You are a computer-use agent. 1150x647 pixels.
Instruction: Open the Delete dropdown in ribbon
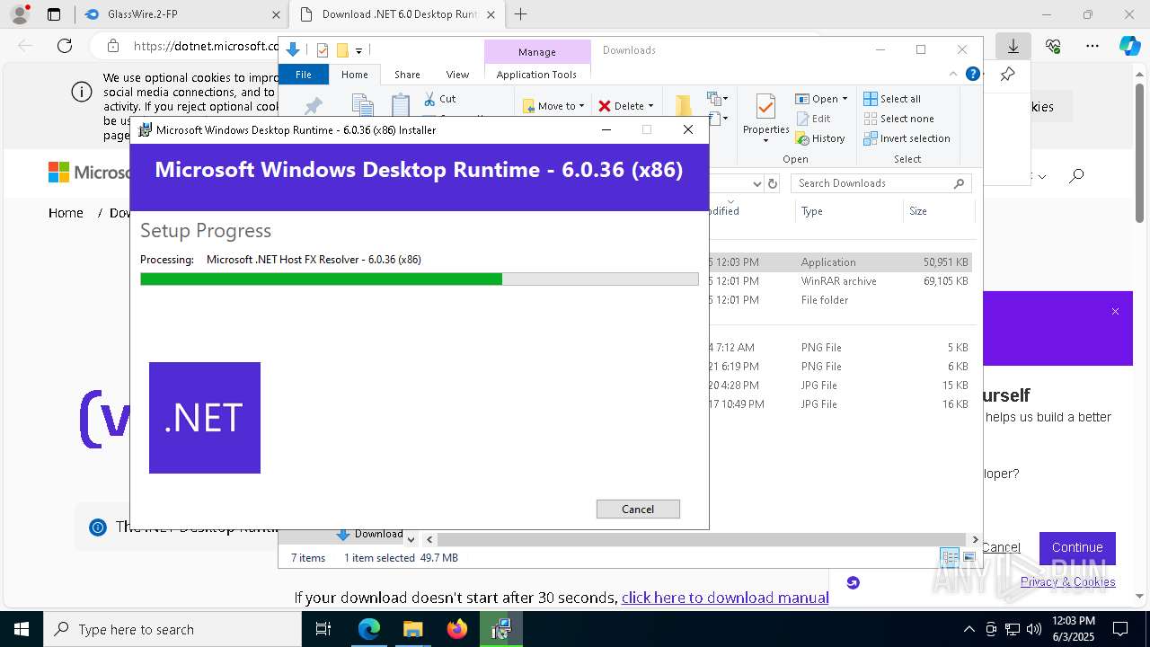click(x=626, y=106)
